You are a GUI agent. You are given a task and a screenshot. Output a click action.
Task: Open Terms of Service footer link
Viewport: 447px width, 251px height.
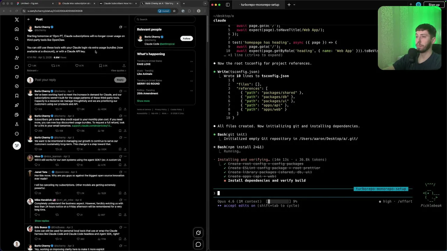click(144, 109)
